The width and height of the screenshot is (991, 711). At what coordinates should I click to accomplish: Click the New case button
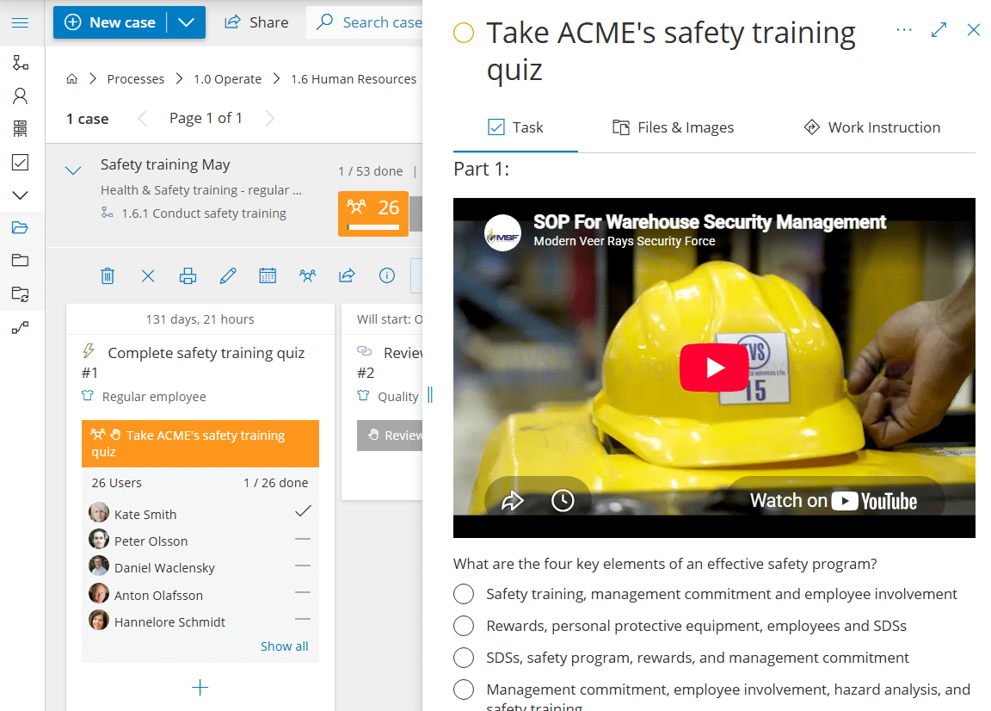click(110, 22)
